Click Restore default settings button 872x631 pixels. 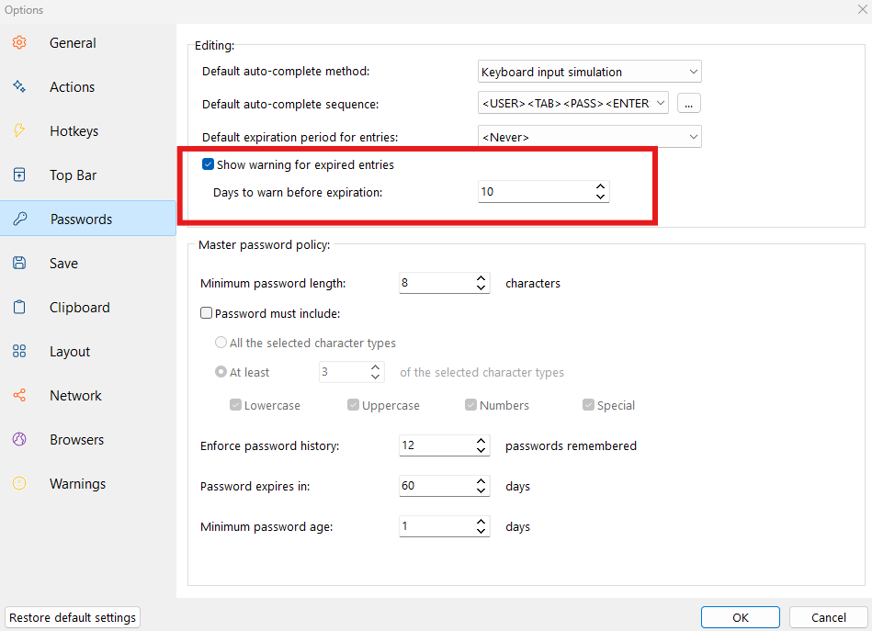coord(73,617)
